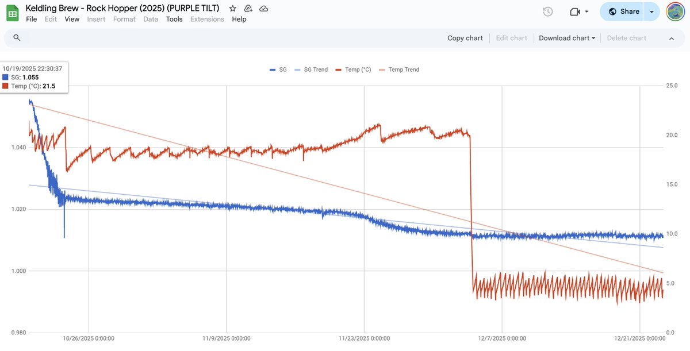Click the move-to-folder icon beside title

[x=248, y=9]
